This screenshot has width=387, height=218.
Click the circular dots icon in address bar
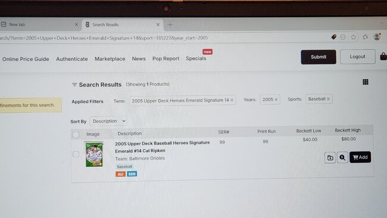click(343, 37)
